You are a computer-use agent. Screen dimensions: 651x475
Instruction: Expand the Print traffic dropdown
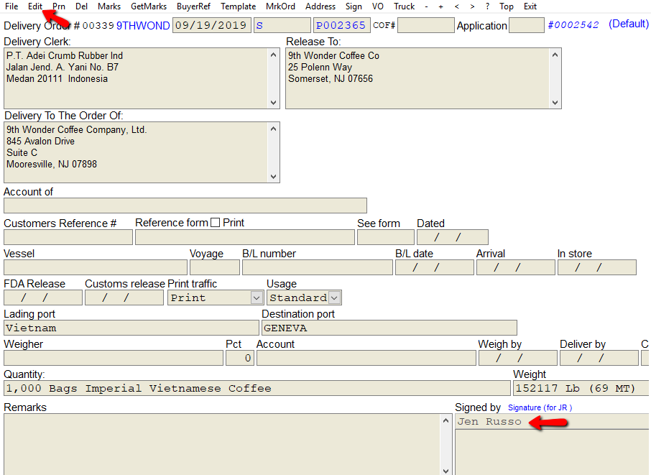[x=257, y=298]
